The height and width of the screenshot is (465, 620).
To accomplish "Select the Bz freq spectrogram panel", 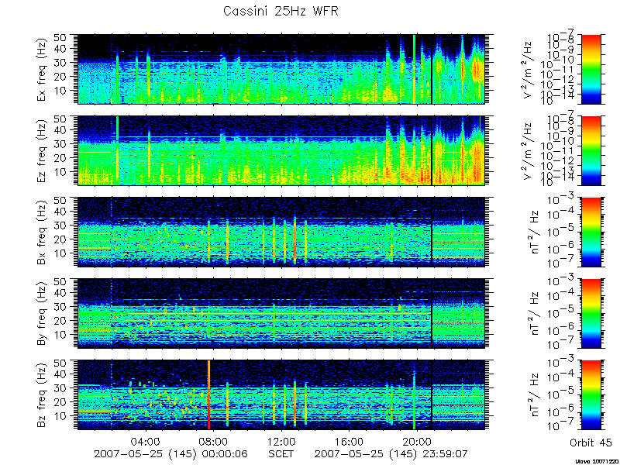I will (281, 395).
